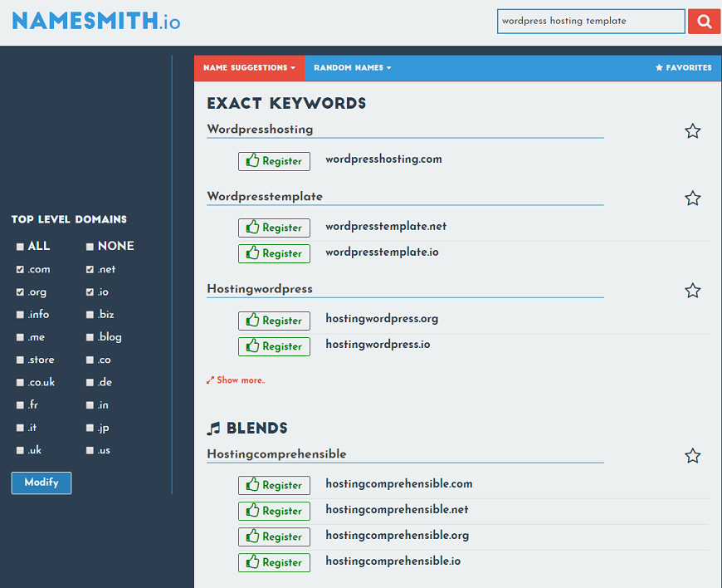The width and height of the screenshot is (722, 588).
Task: Register hostingcomprehensible.org domain
Action: pos(274,537)
